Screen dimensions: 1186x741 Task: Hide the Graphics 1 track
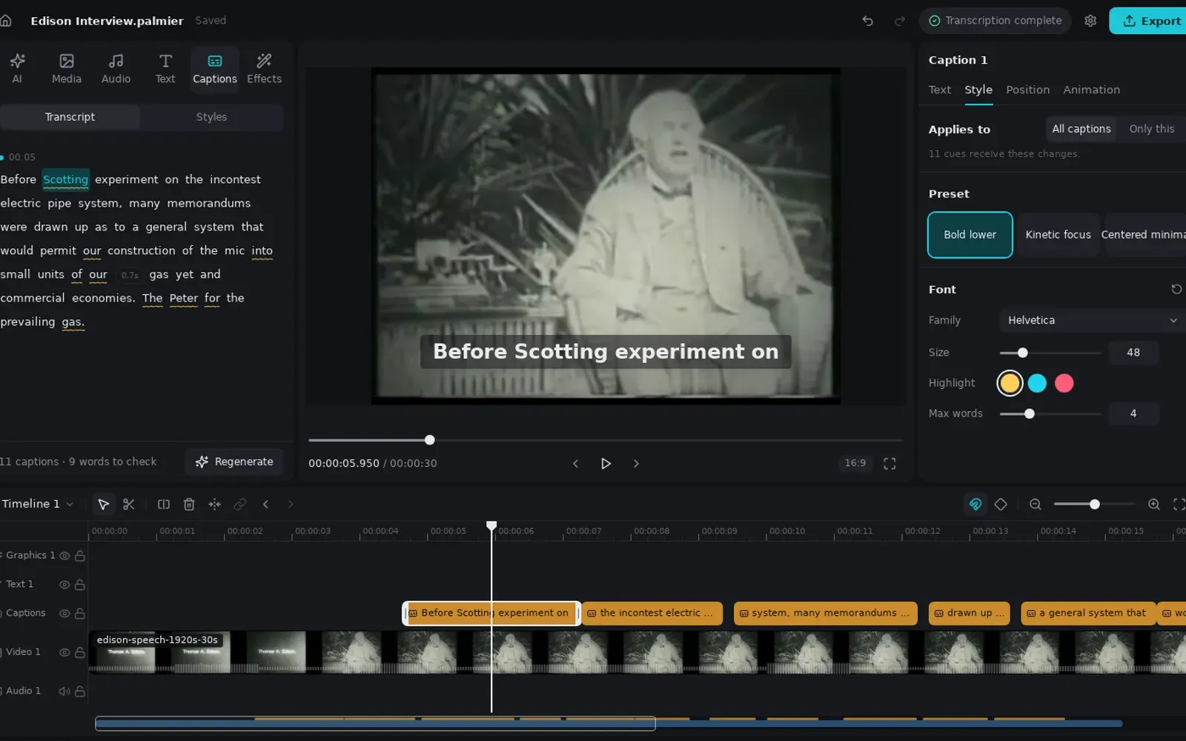(x=64, y=556)
